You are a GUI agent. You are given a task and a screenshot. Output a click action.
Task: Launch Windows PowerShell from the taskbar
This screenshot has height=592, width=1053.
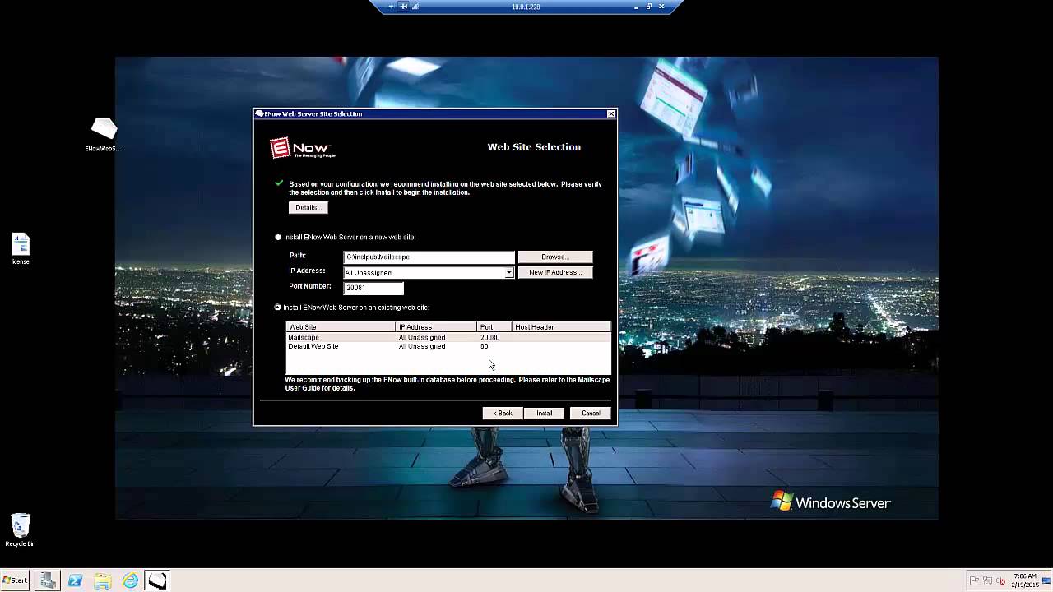point(75,580)
